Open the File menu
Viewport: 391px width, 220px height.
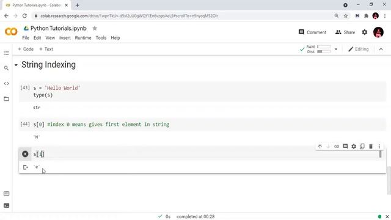pyautogui.click(x=26, y=38)
